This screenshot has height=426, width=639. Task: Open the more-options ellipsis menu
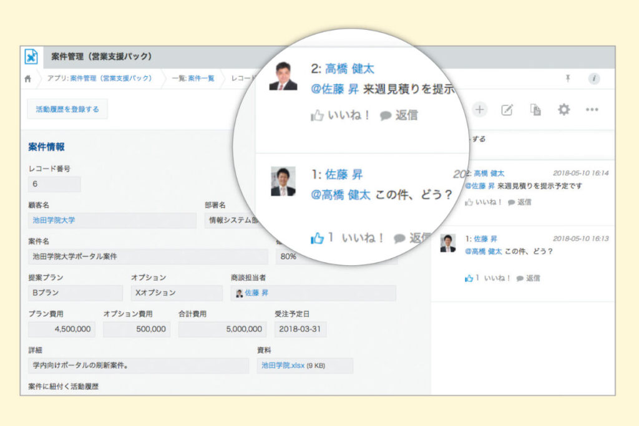pos(592,109)
